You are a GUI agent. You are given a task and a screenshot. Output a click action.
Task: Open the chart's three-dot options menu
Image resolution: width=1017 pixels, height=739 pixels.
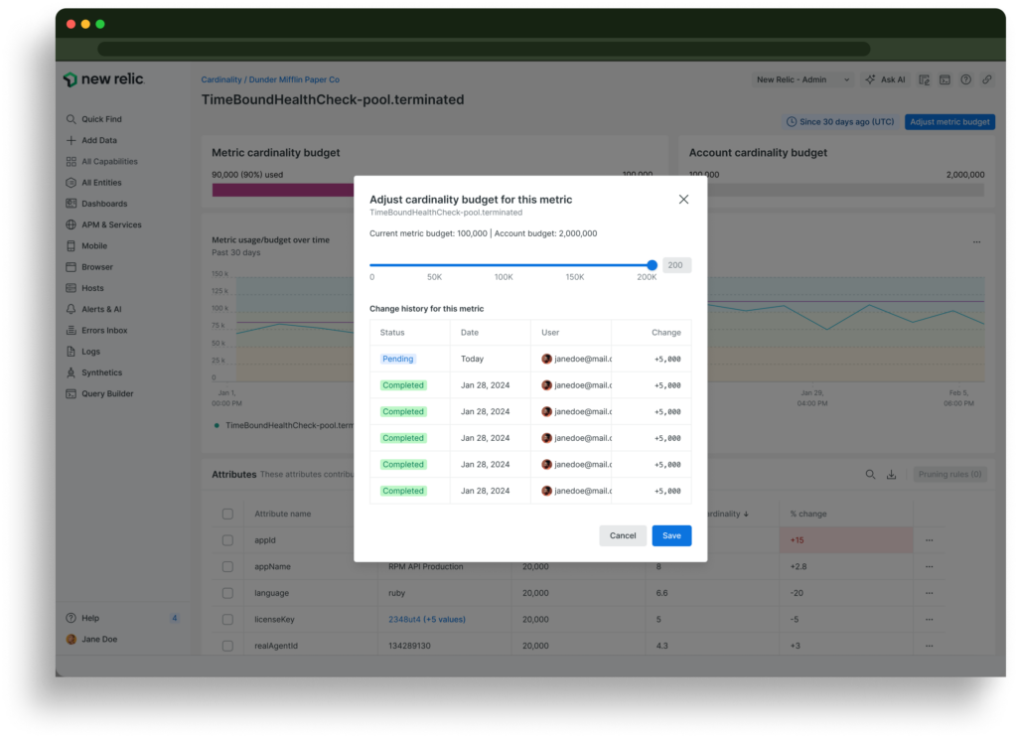tap(977, 242)
